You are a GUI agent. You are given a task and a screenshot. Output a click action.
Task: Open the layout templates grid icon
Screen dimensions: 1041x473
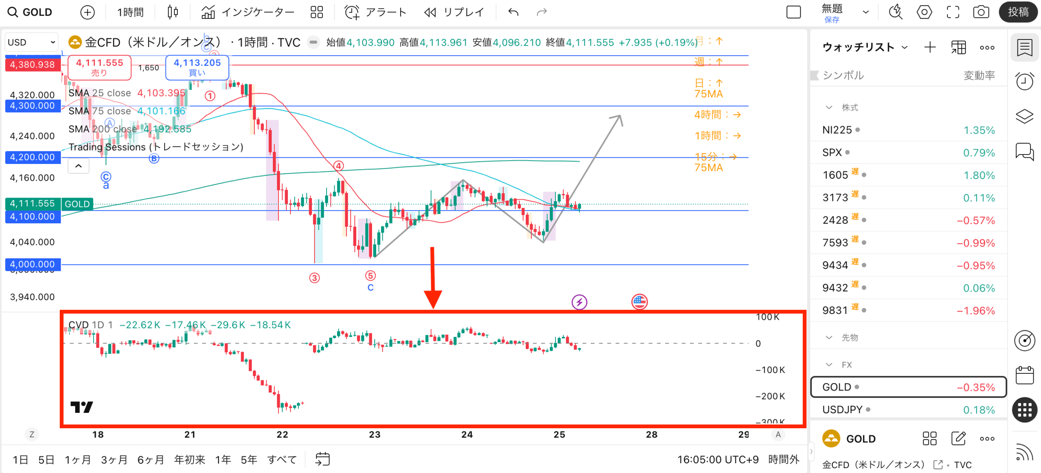pos(316,12)
